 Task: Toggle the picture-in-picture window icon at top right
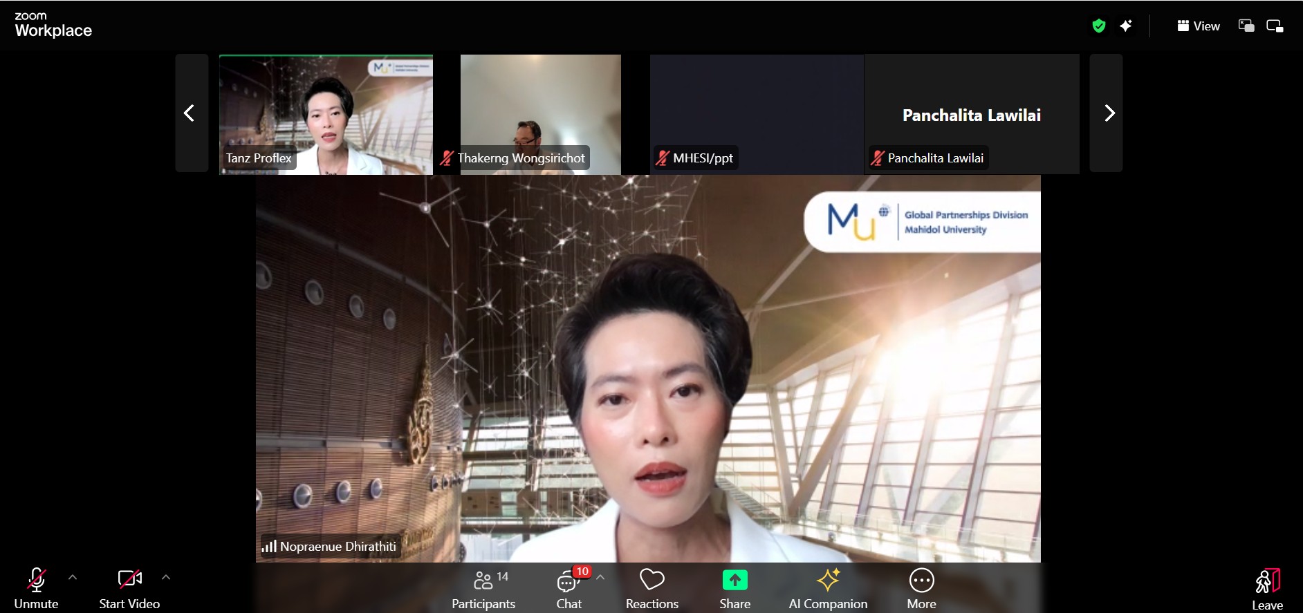click(1246, 26)
